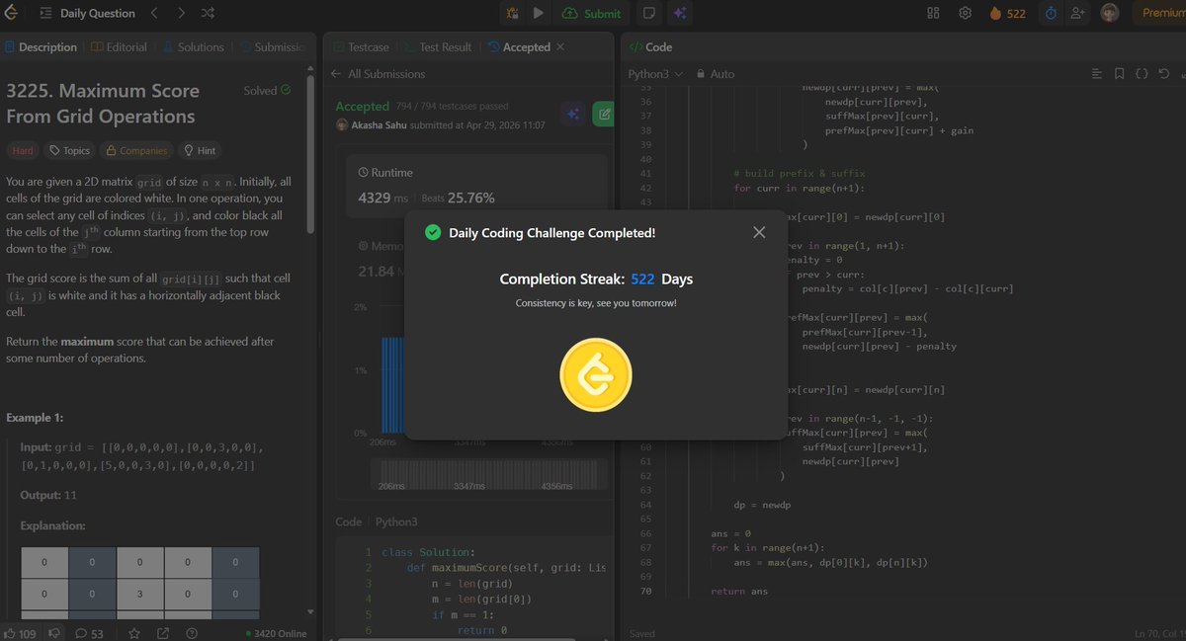Open the layout manager icon
This screenshot has width=1186, height=641.
tap(933, 13)
